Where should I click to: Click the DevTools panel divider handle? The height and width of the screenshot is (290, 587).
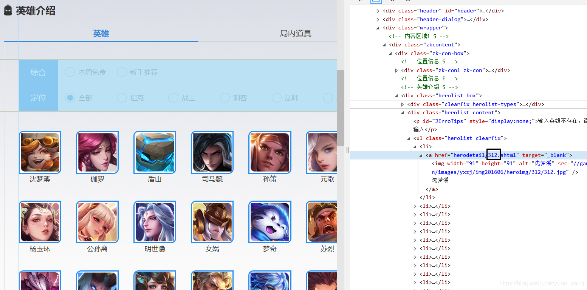347,150
